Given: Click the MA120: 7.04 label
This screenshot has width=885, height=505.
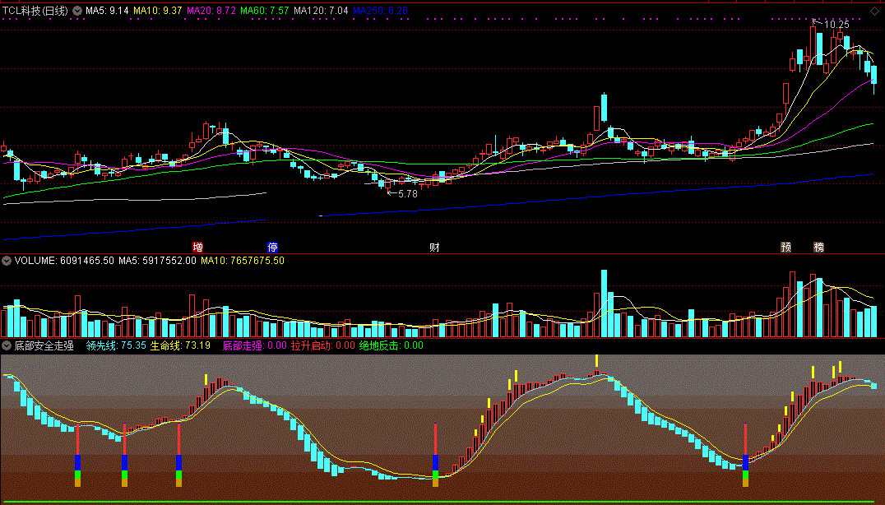Looking at the screenshot, I should point(321,11).
